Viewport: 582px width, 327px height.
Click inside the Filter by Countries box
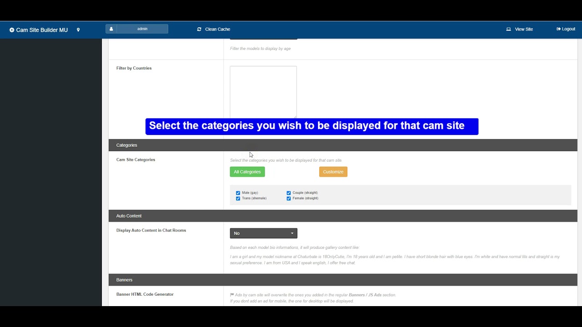pos(263,92)
